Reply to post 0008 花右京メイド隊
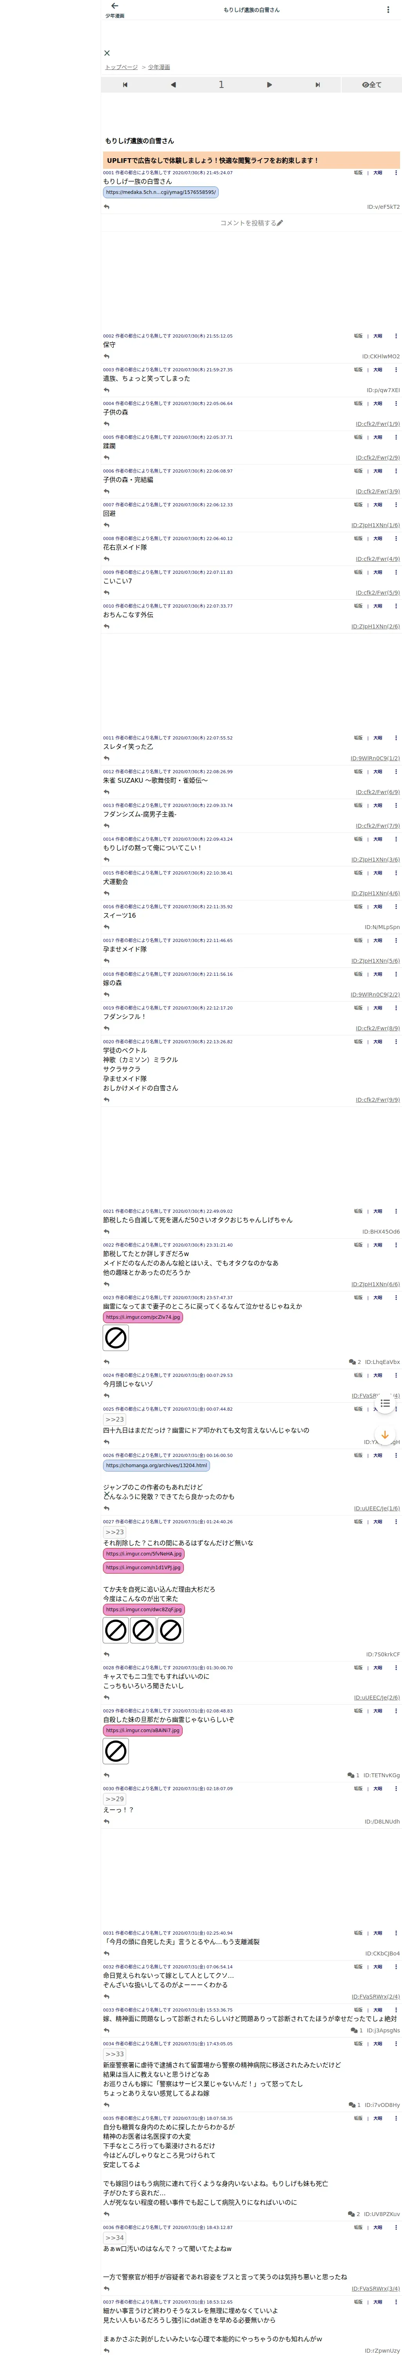Viewport: 402px width, 2355px height. [x=107, y=559]
